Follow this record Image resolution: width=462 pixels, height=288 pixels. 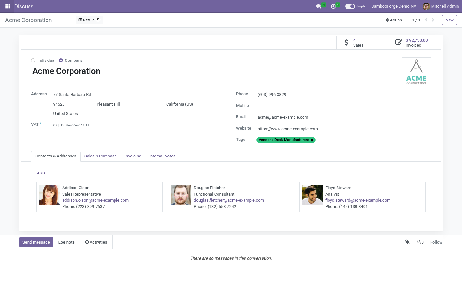click(x=436, y=242)
